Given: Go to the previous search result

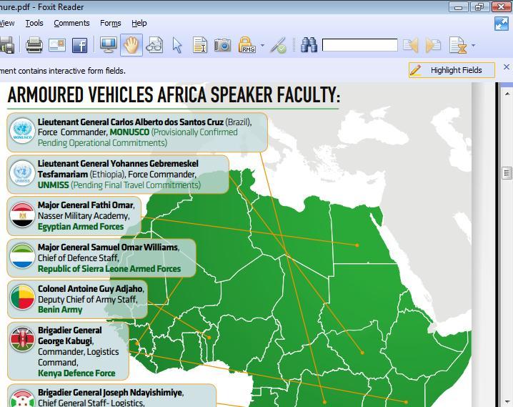Looking at the screenshot, I should pyautogui.click(x=411, y=45).
